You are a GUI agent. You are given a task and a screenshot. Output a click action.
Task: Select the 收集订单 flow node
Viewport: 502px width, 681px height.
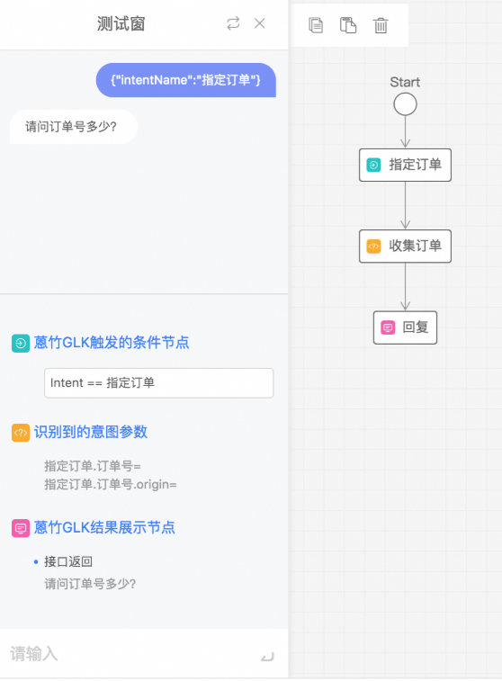(x=405, y=246)
